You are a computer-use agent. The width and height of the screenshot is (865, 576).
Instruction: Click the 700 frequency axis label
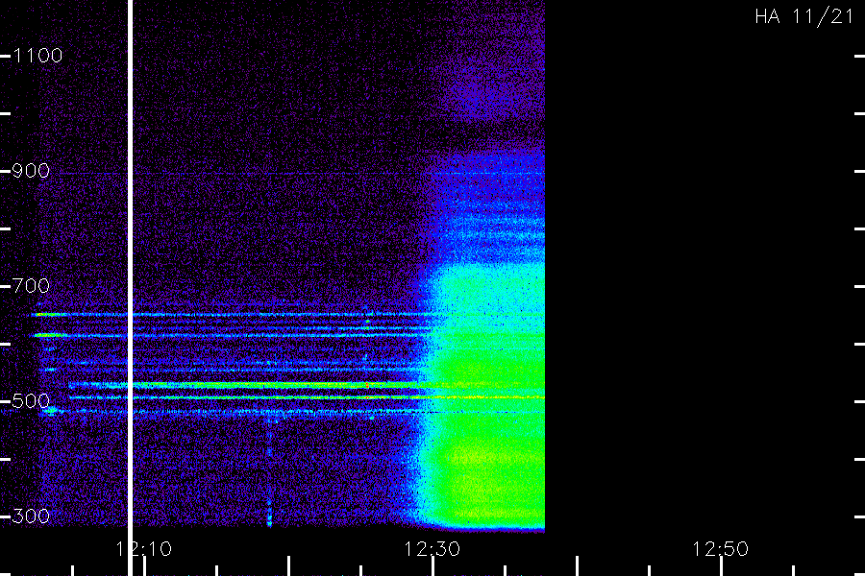(31, 286)
